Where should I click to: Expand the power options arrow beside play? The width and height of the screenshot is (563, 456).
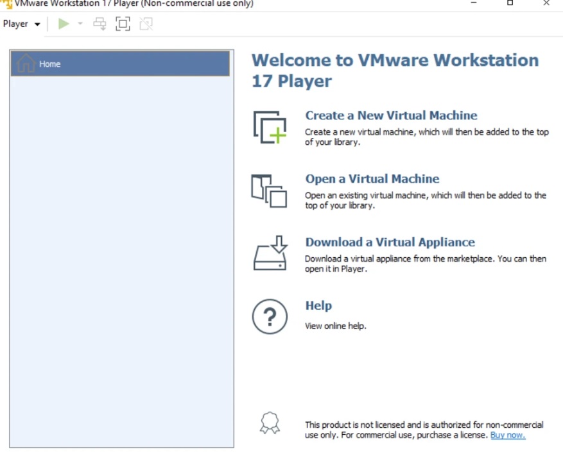[x=80, y=24]
